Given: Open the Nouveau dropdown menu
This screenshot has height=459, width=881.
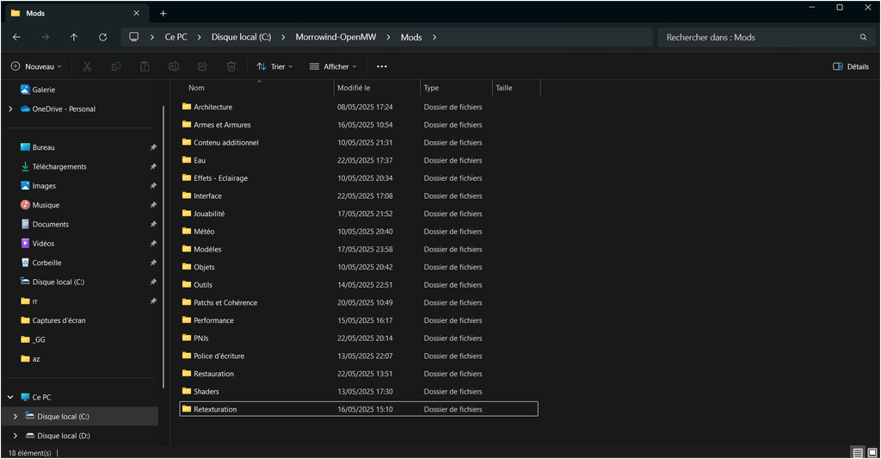Looking at the screenshot, I should coord(36,66).
